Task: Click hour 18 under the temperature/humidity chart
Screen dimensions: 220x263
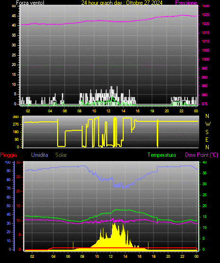Action: coord(154,256)
